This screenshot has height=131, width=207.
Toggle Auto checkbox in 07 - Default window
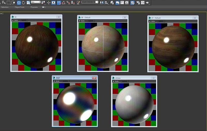tap(150, 21)
